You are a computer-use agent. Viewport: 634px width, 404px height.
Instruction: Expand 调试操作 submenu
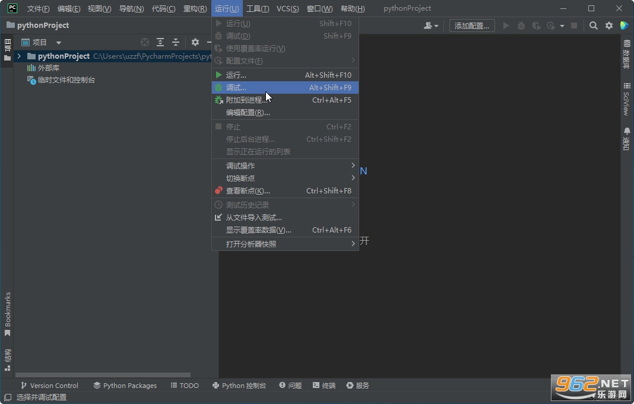click(x=285, y=166)
